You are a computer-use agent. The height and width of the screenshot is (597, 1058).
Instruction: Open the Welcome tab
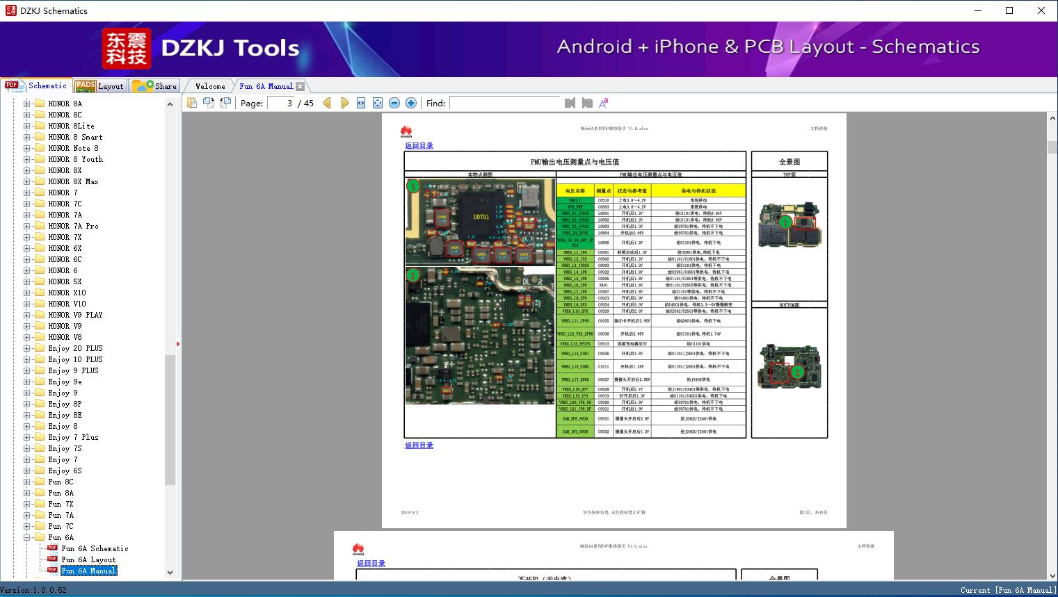click(210, 86)
